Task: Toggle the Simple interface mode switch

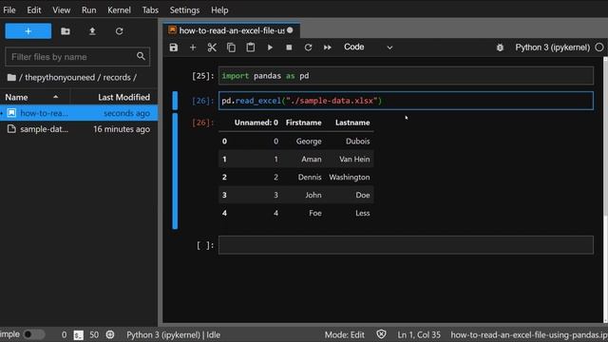Action: 34,334
